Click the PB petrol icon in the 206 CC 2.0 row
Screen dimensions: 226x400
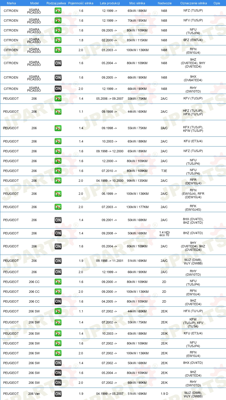click(58, 292)
